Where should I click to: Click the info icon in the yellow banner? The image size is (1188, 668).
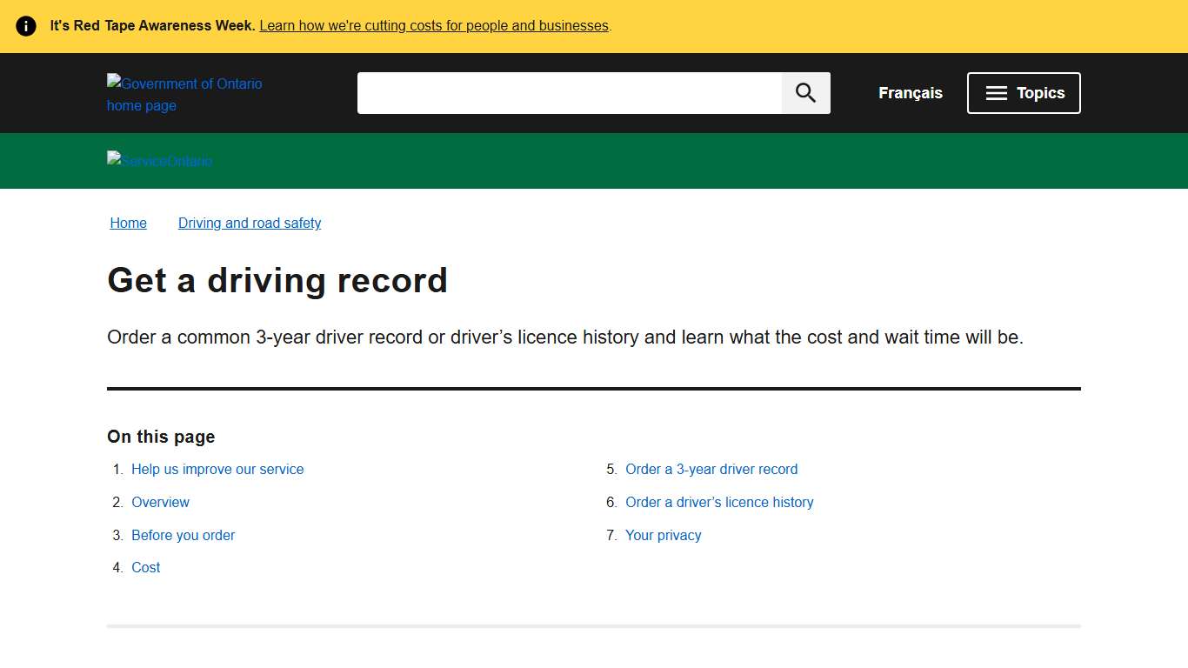click(x=26, y=25)
